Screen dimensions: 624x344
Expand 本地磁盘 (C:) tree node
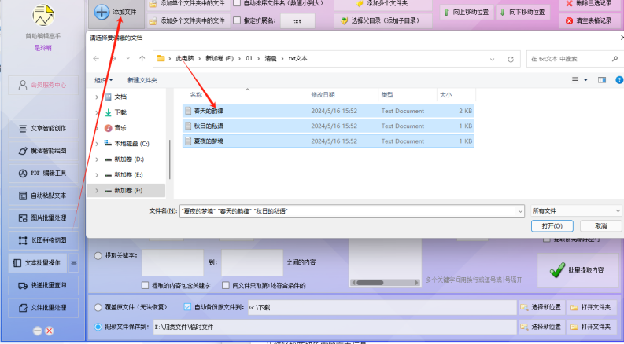pyautogui.click(x=97, y=144)
